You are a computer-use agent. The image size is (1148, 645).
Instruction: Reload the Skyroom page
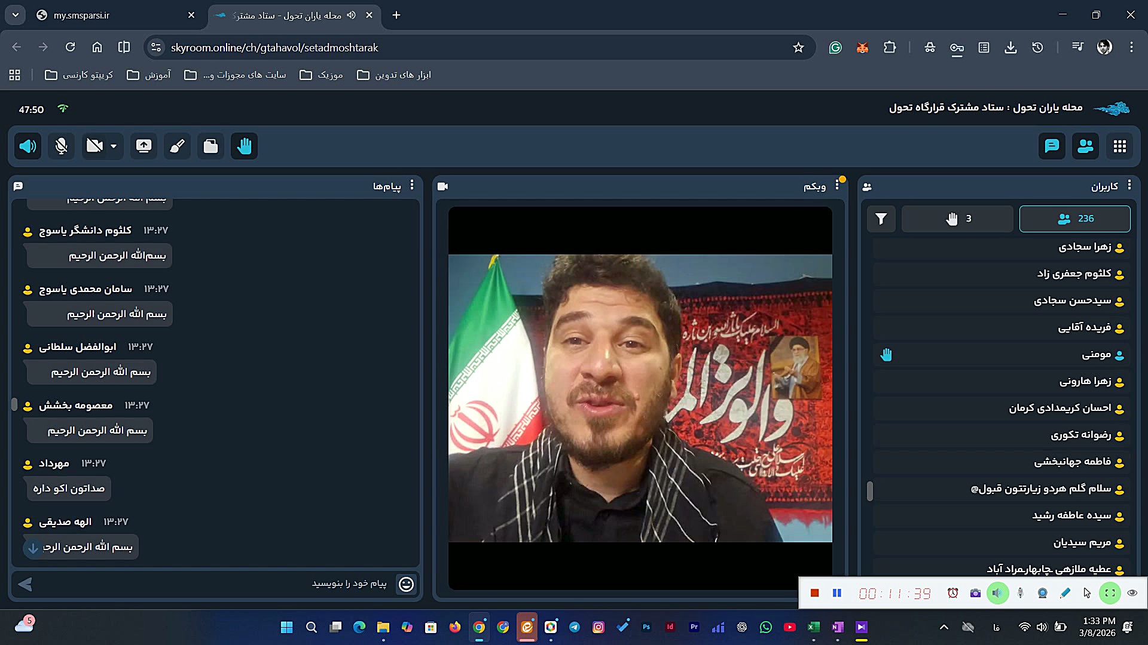click(70, 48)
